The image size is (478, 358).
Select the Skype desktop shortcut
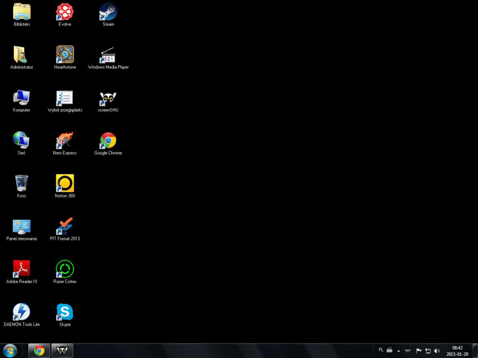pos(65,316)
